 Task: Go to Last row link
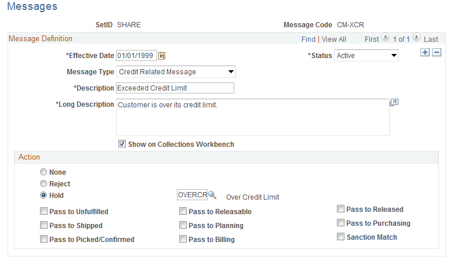pyautogui.click(x=431, y=39)
